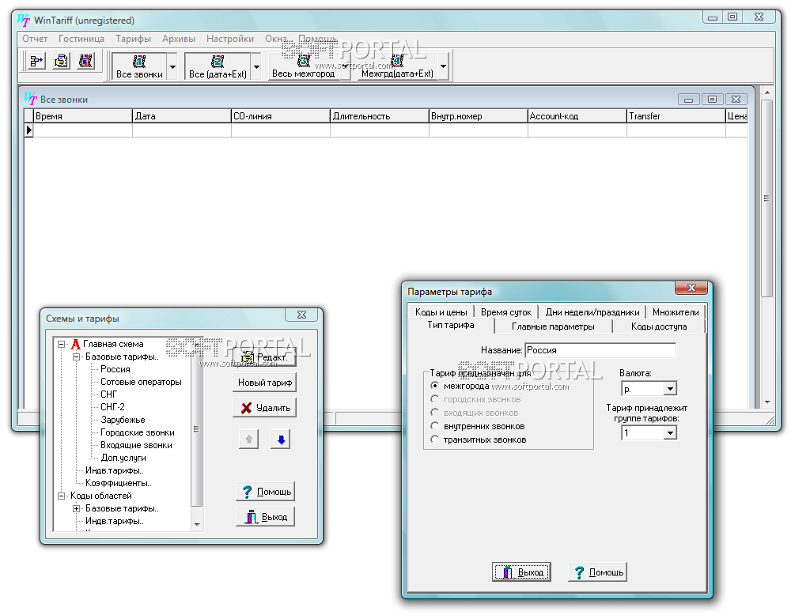Click the documents copy toolbar icon

61,62
